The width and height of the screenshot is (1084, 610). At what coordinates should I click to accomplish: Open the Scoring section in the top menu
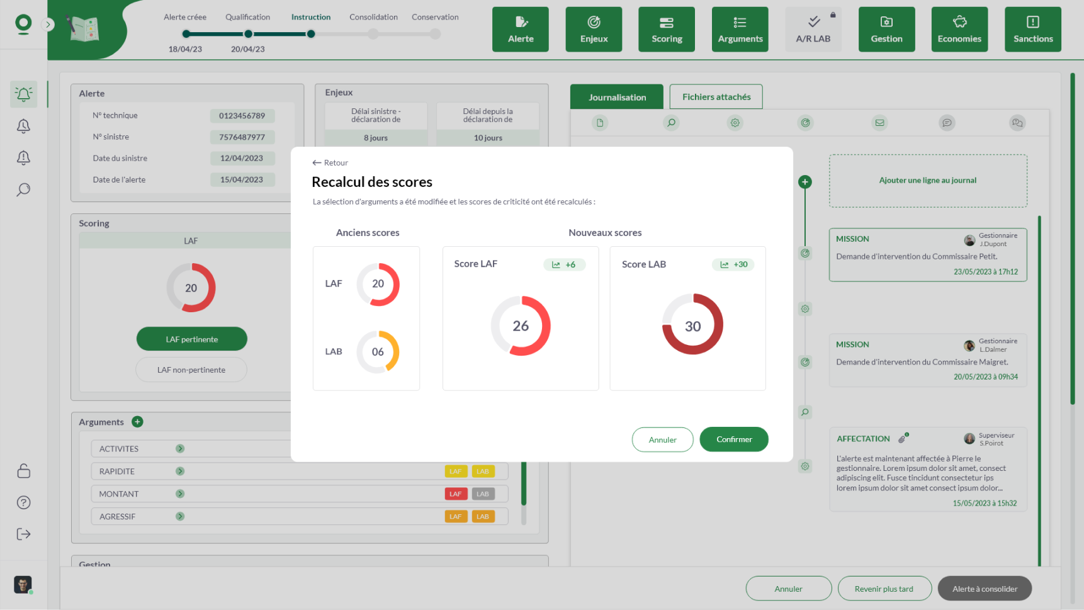(x=667, y=29)
